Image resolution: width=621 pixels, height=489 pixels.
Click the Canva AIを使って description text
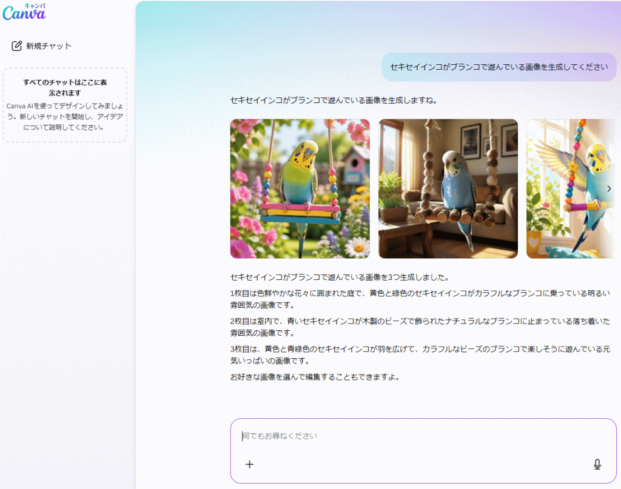(65, 117)
